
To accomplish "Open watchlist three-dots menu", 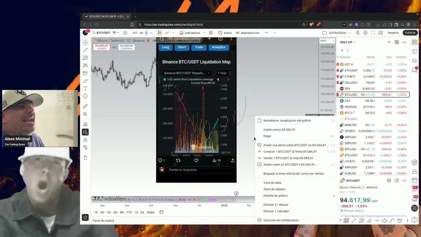I will 404,42.
